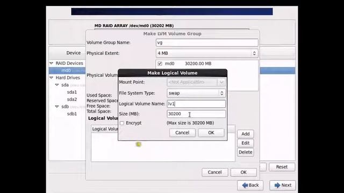Cancel the Make Logical Volume dialog
This screenshot has height=193, width=344.
tap(182, 133)
